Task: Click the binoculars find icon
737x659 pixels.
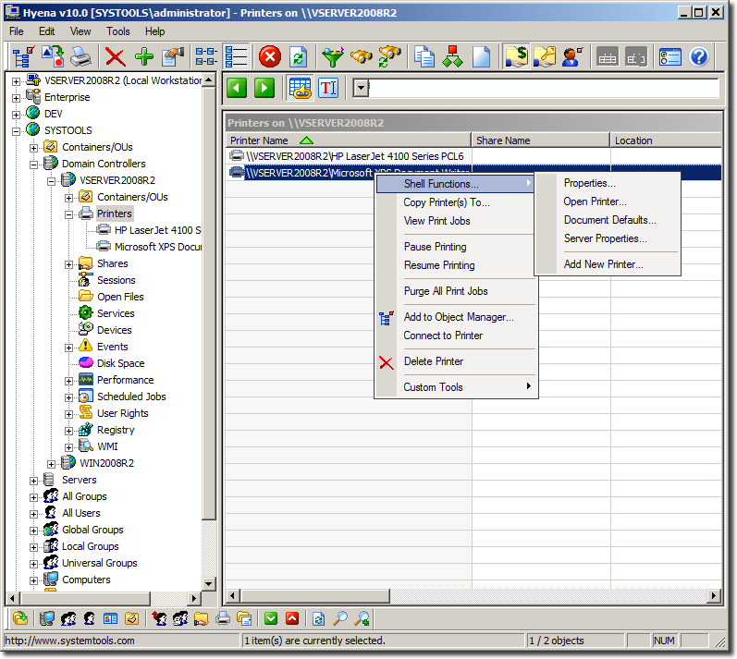Action: click(x=361, y=56)
